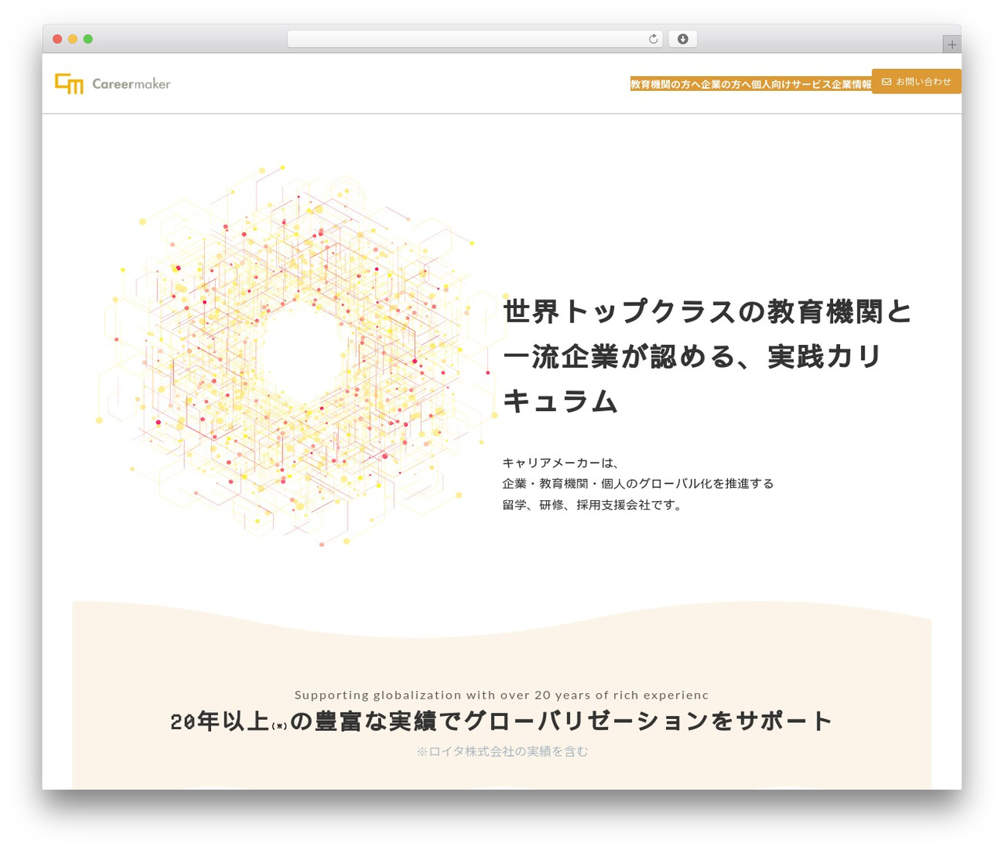
Task: Select 個人向けサービス in navigation
Action: pos(791,84)
